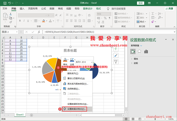Image resolution: width=177 pixels, height=121 pixels.
Task: Add a new sheet with plus button
Action: [x=31, y=115]
